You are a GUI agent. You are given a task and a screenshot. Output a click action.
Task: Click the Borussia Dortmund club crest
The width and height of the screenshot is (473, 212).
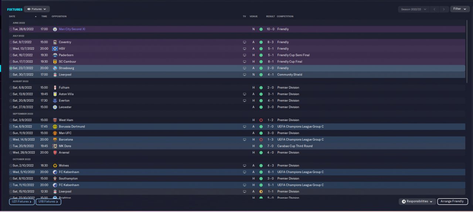(x=55, y=127)
